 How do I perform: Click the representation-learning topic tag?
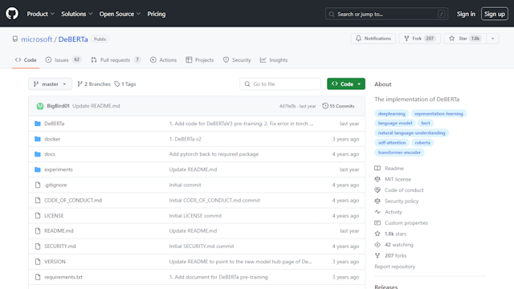pos(439,114)
